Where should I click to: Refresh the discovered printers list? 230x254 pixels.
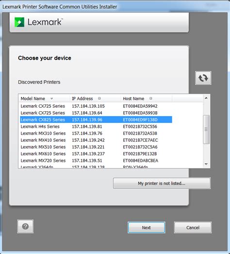click(203, 78)
